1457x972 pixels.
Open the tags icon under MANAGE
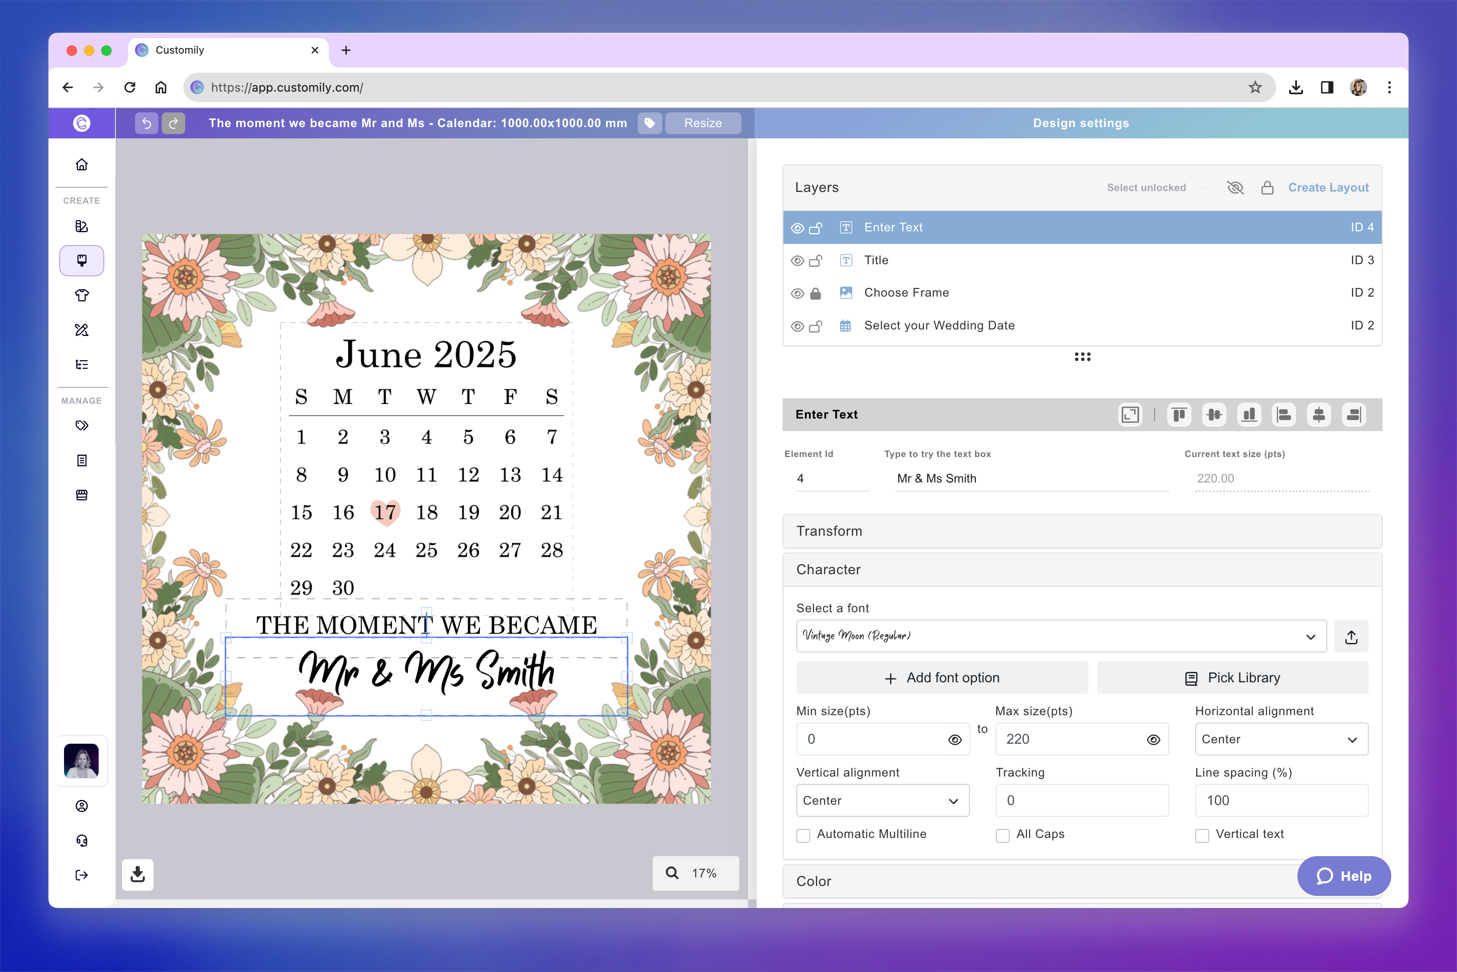[x=82, y=425]
